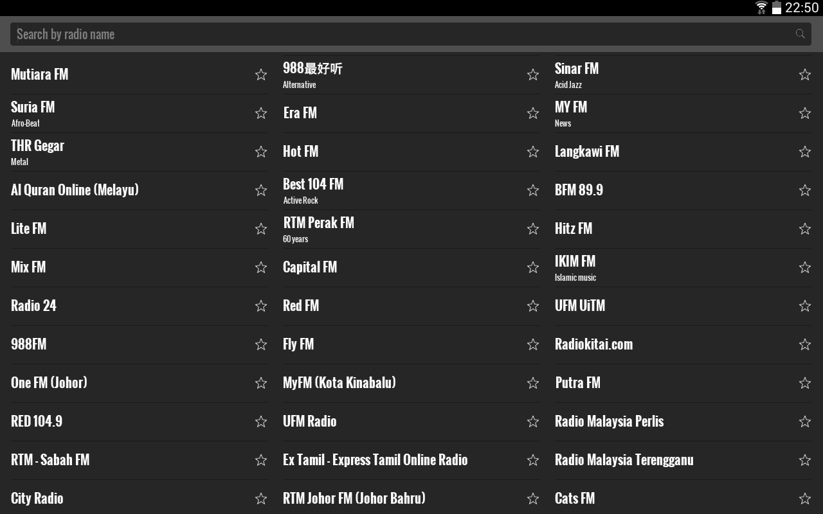
Task: Tap the Wi-Fi status bar icon
Action: pyautogui.click(x=762, y=8)
